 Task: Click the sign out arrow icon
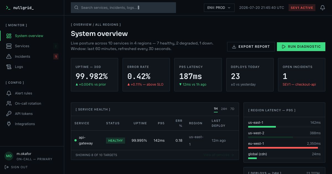coord(7,167)
